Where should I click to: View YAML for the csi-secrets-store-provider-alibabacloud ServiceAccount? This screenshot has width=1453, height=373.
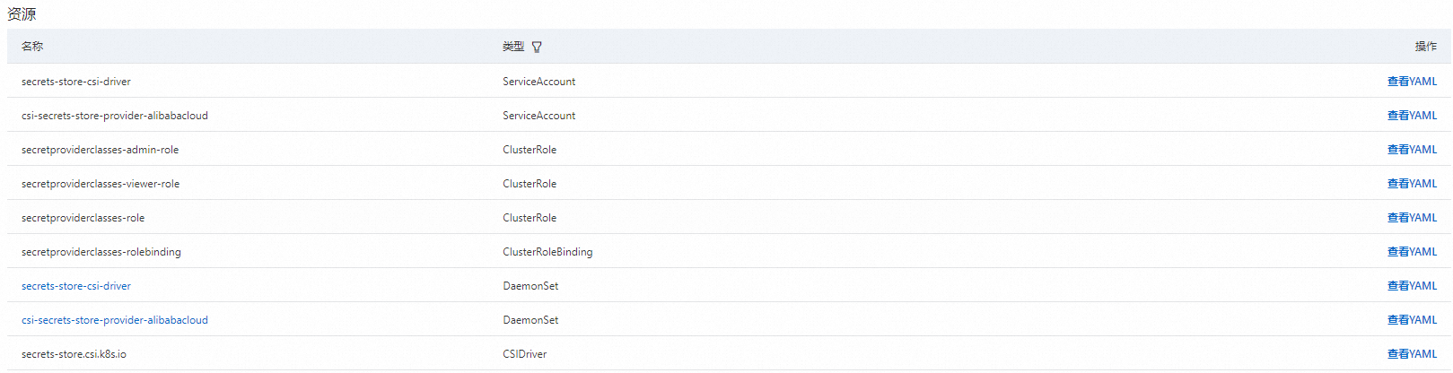(x=1412, y=116)
